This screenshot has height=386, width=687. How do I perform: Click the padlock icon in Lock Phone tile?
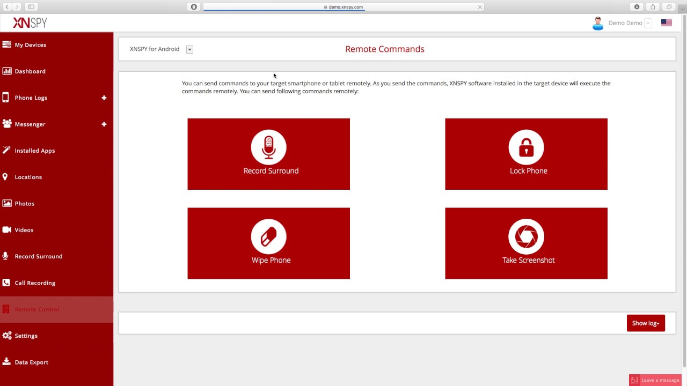tap(526, 147)
